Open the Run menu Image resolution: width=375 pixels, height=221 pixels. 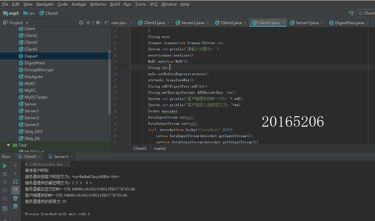pyautogui.click(x=127, y=4)
